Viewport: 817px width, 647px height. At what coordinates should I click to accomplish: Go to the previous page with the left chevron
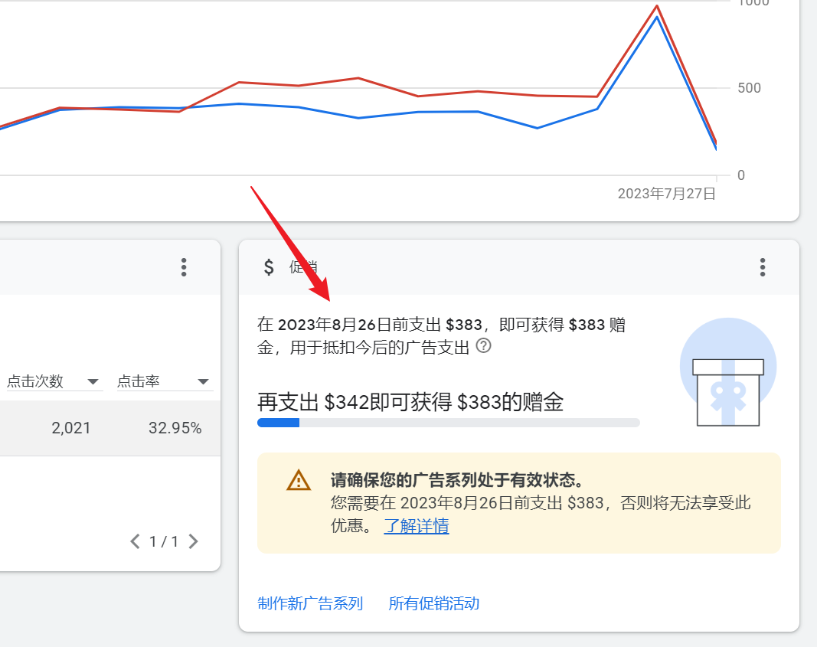tap(135, 542)
